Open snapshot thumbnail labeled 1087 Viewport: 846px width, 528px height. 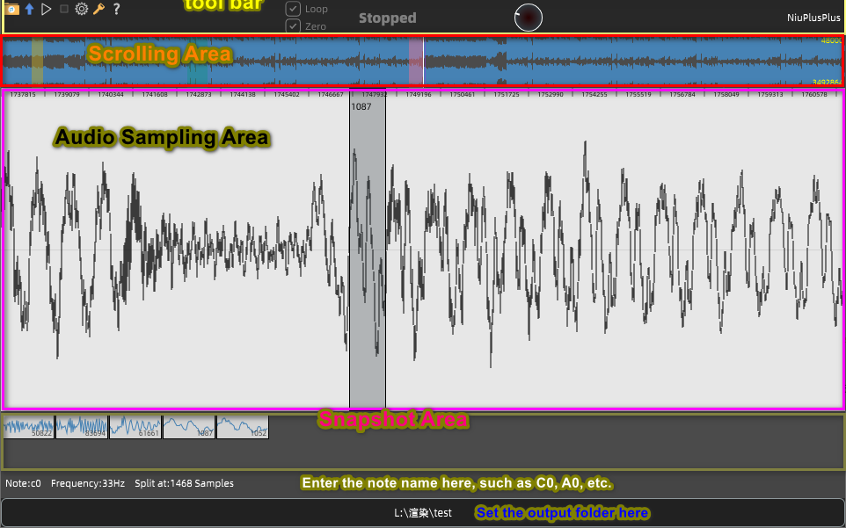click(x=189, y=427)
